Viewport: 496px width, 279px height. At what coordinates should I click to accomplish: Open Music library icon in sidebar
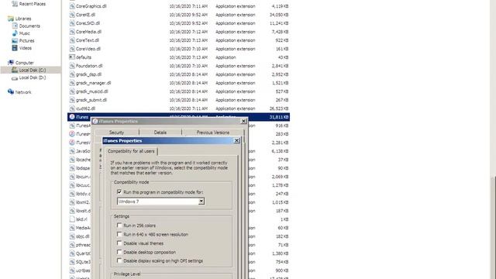pos(15,33)
